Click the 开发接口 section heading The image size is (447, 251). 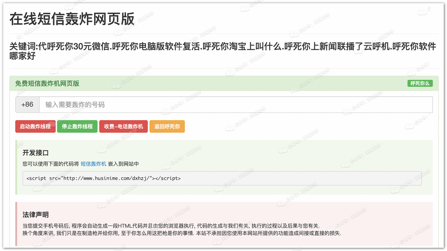click(35, 153)
